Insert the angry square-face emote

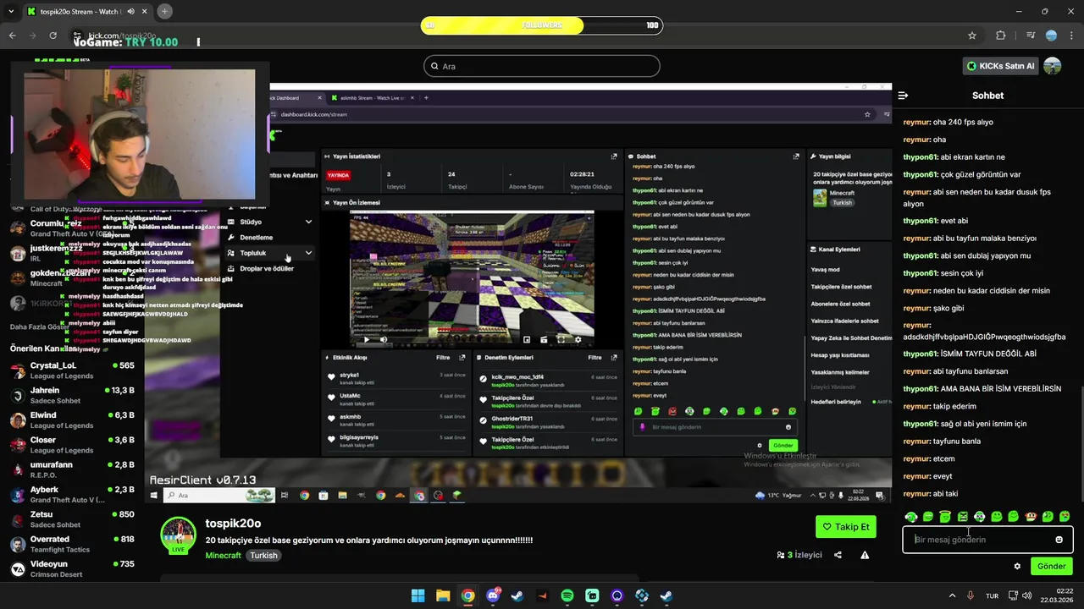click(962, 516)
